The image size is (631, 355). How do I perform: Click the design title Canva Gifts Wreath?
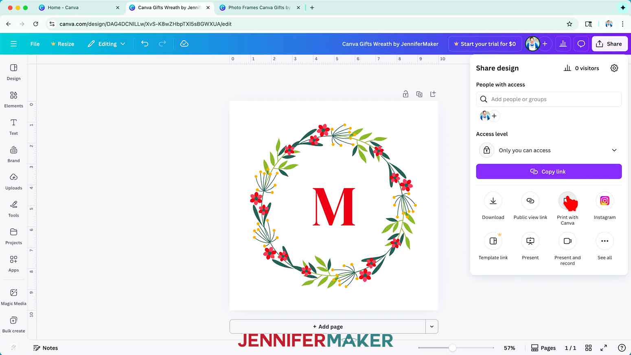pyautogui.click(x=390, y=44)
